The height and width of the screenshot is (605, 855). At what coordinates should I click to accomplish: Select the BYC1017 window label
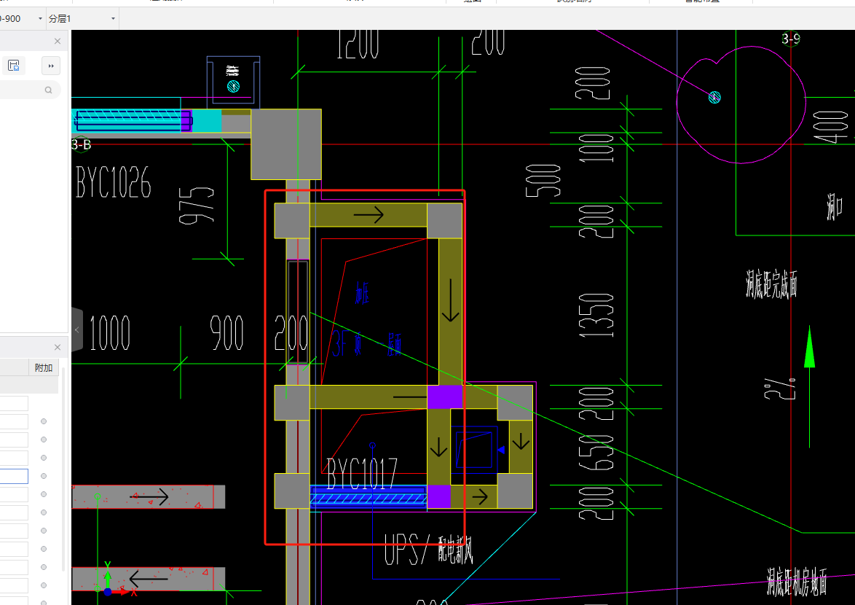tap(362, 474)
